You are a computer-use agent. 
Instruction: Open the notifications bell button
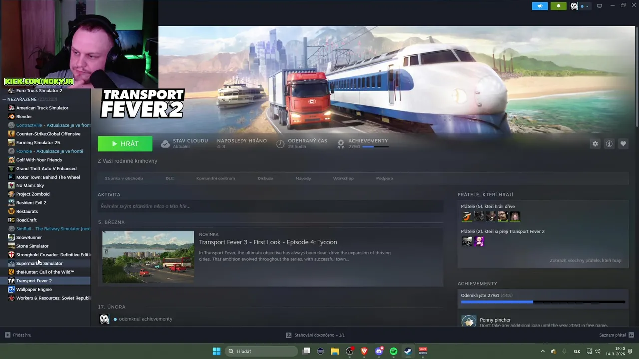558,6
